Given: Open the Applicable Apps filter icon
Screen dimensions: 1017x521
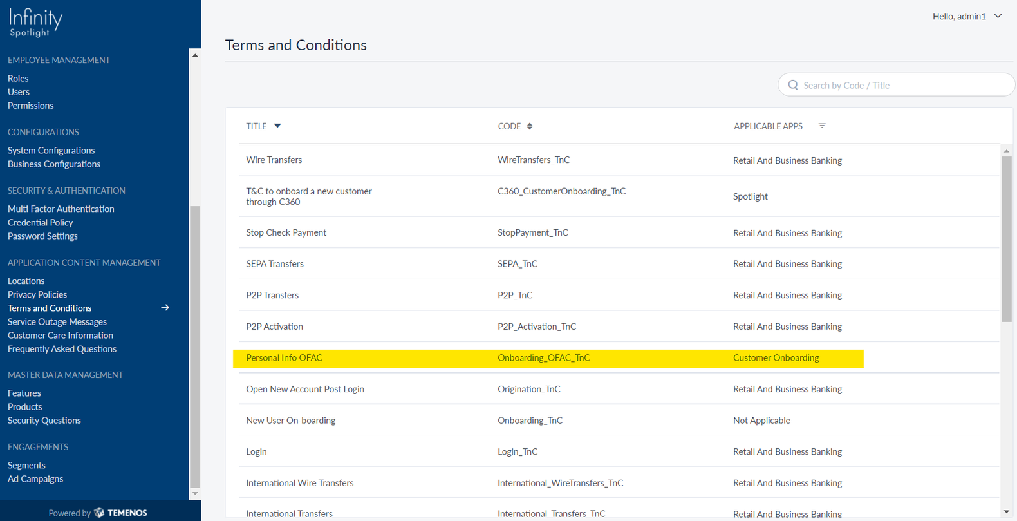Looking at the screenshot, I should [822, 126].
